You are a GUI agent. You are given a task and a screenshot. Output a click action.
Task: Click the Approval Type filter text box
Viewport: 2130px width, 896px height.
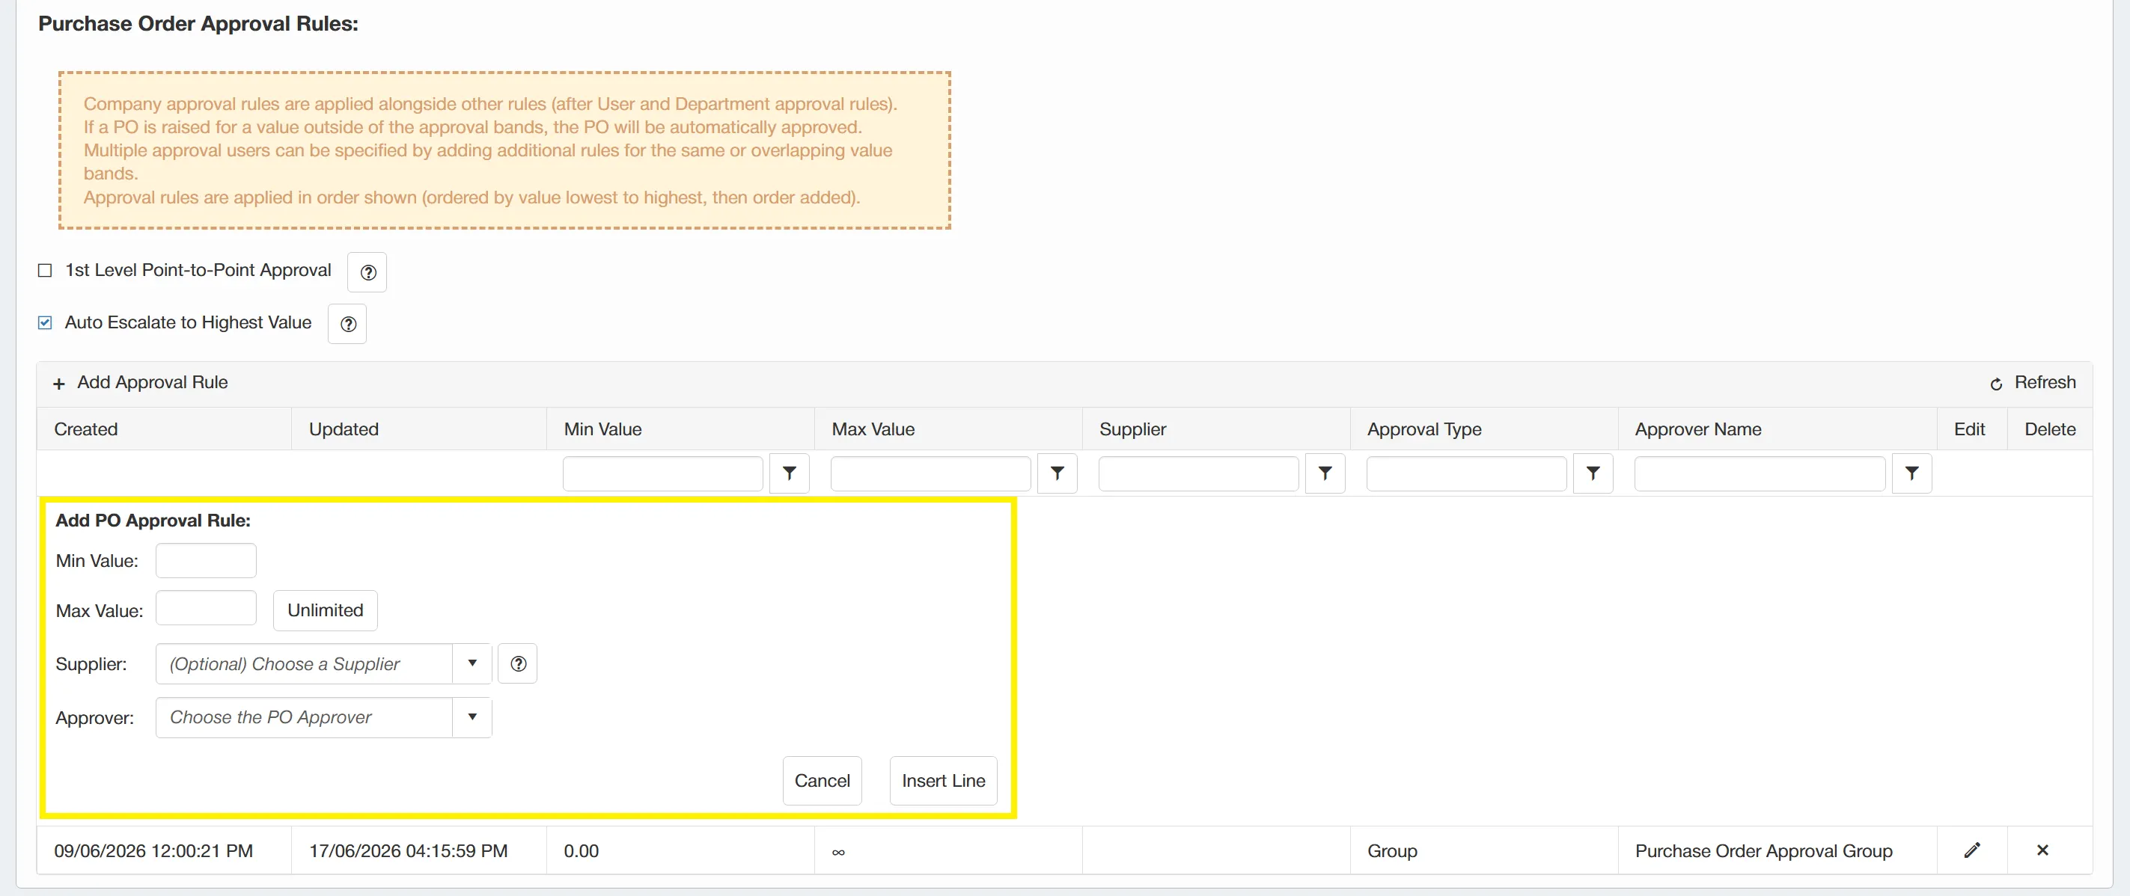(1466, 474)
